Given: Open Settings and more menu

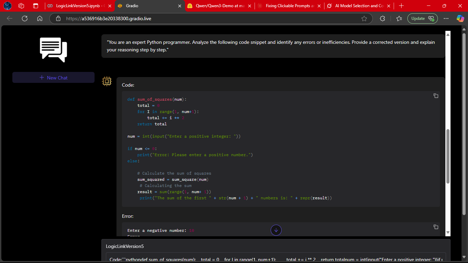Looking at the screenshot, I should pos(446,18).
